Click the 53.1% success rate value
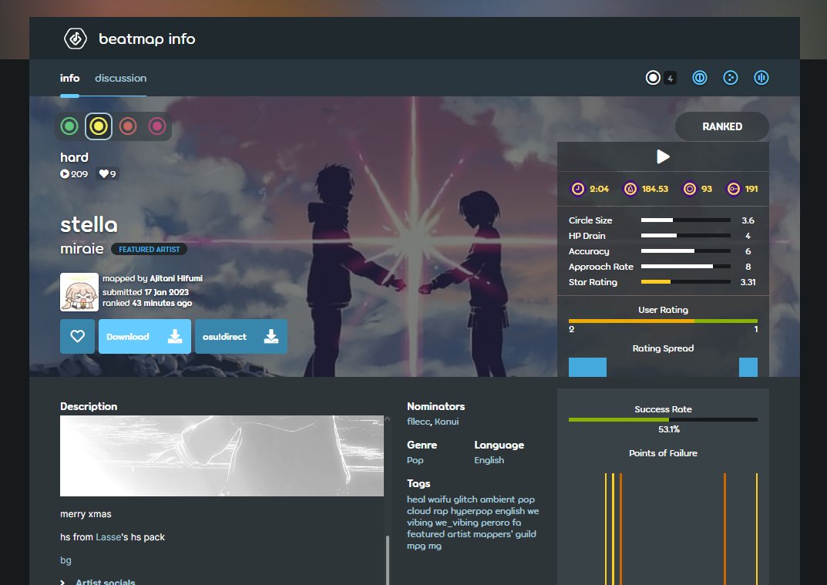The width and height of the screenshot is (827, 585). point(669,429)
